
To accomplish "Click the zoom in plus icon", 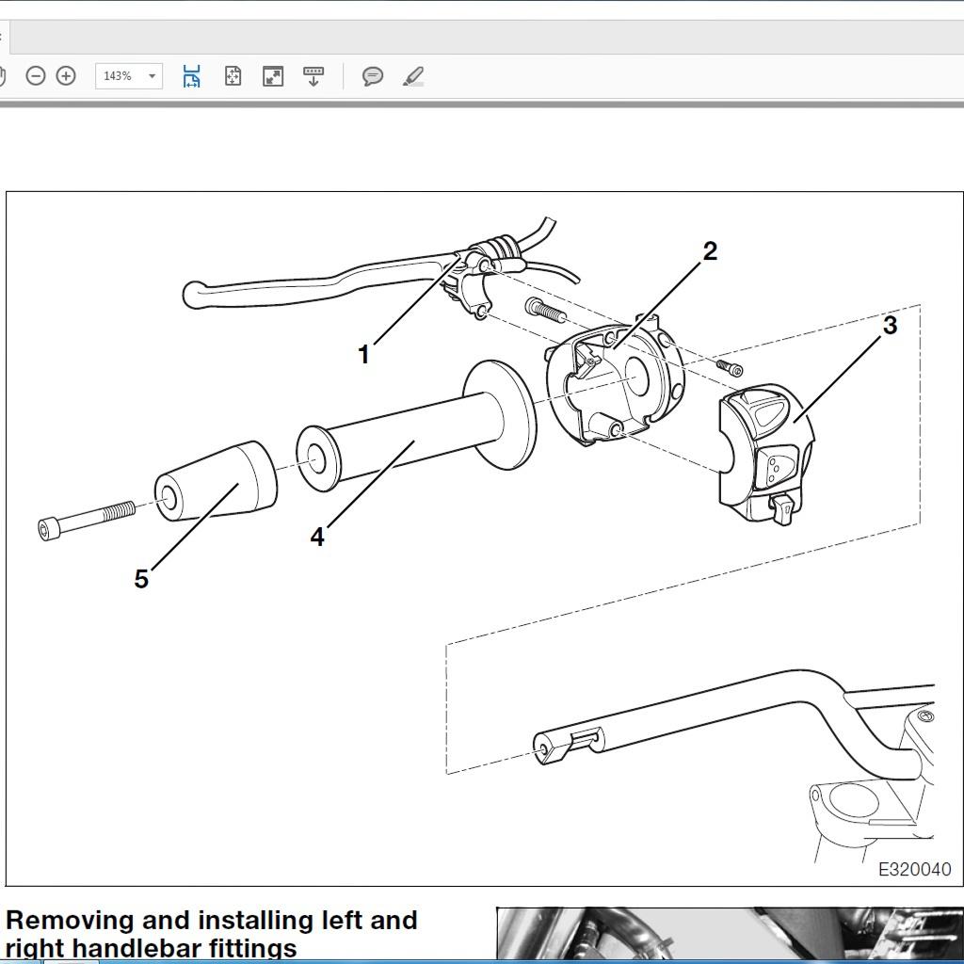I will (x=66, y=76).
